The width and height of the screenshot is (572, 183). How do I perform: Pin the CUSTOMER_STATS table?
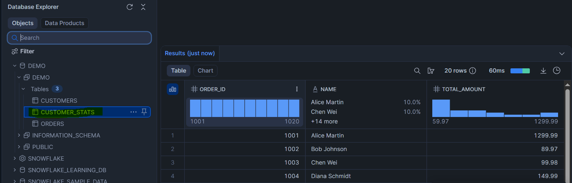click(144, 112)
